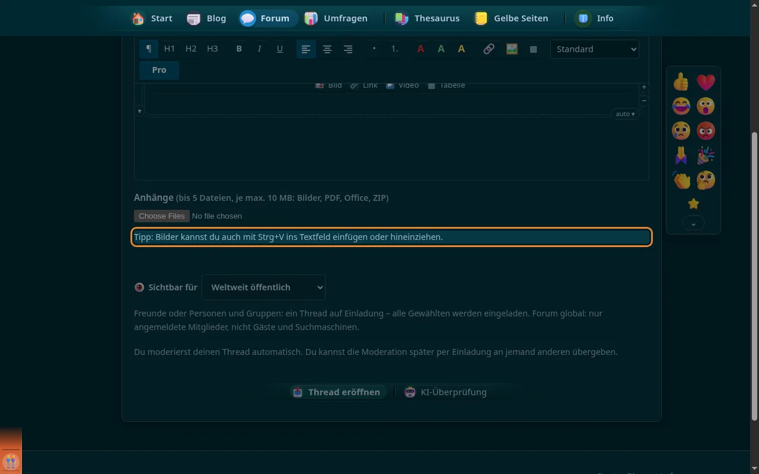
Task: Pick the red text color A
Action: (420, 49)
